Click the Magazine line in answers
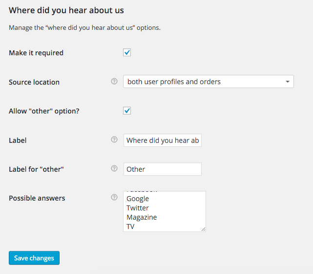 pyautogui.click(x=142, y=217)
